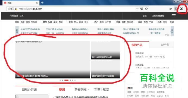Open the 财经 channel
Viewport: 188px width, 98px height.
45,22
